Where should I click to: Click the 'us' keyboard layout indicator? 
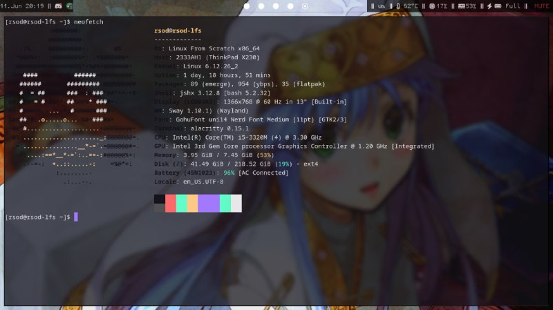(x=382, y=6)
